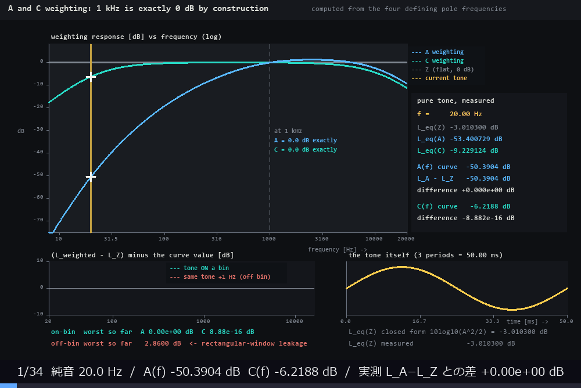Screen dimensions: 581x388
Task: Click the slide counter '1/34' in caption
Action: click(30, 371)
